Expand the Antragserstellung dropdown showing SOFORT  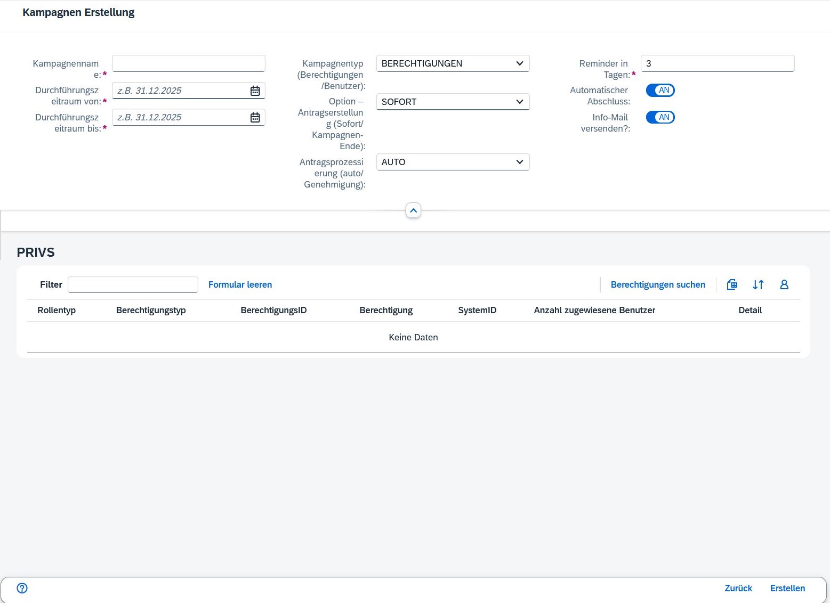coord(453,102)
